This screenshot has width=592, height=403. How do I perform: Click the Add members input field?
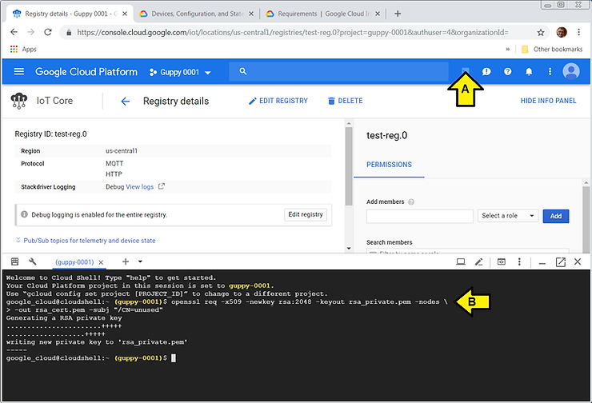[419, 216]
